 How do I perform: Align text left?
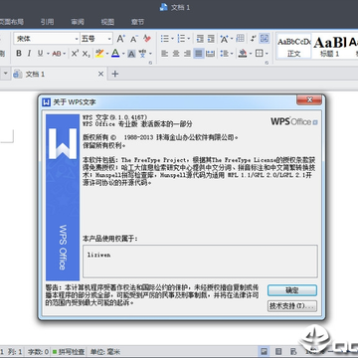tap(165, 53)
